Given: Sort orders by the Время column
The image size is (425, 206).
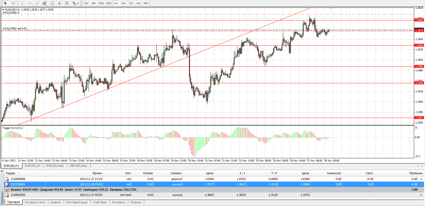Looking at the screenshot, I should tap(74, 173).
